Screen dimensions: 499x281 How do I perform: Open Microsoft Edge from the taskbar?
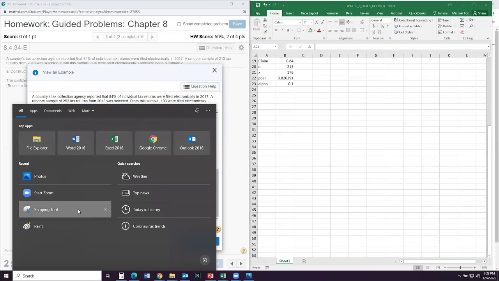134,276
